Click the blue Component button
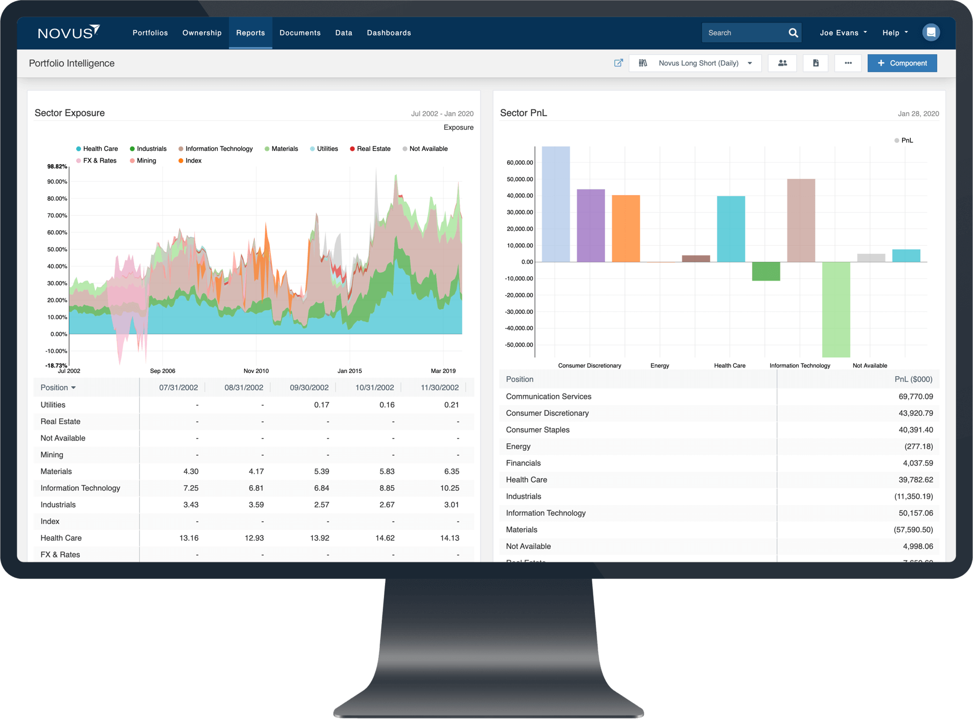The height and width of the screenshot is (719, 973). [902, 63]
